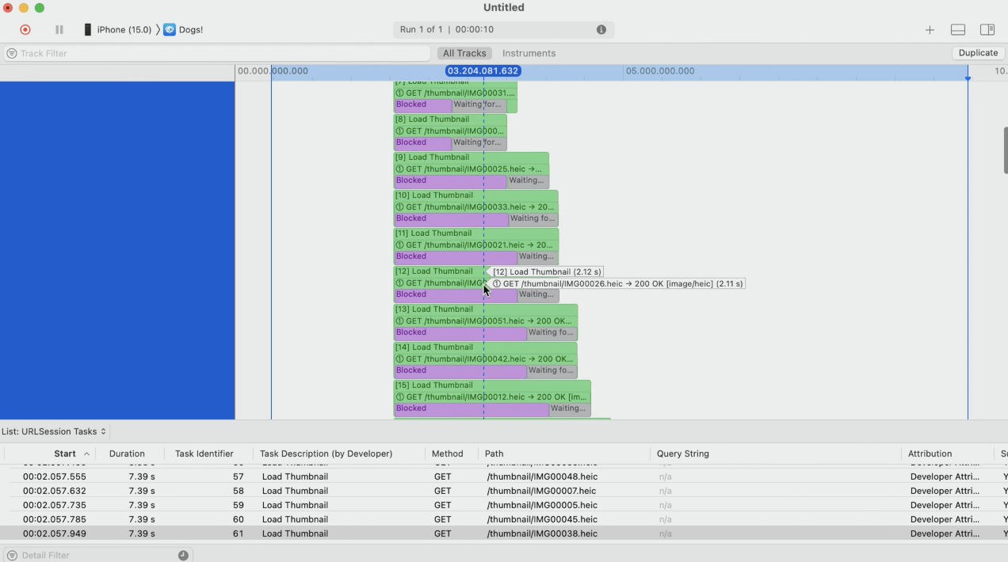This screenshot has width=1008, height=562.
Task: Select the [10] Load Thumbnail interval
Action: (475, 195)
